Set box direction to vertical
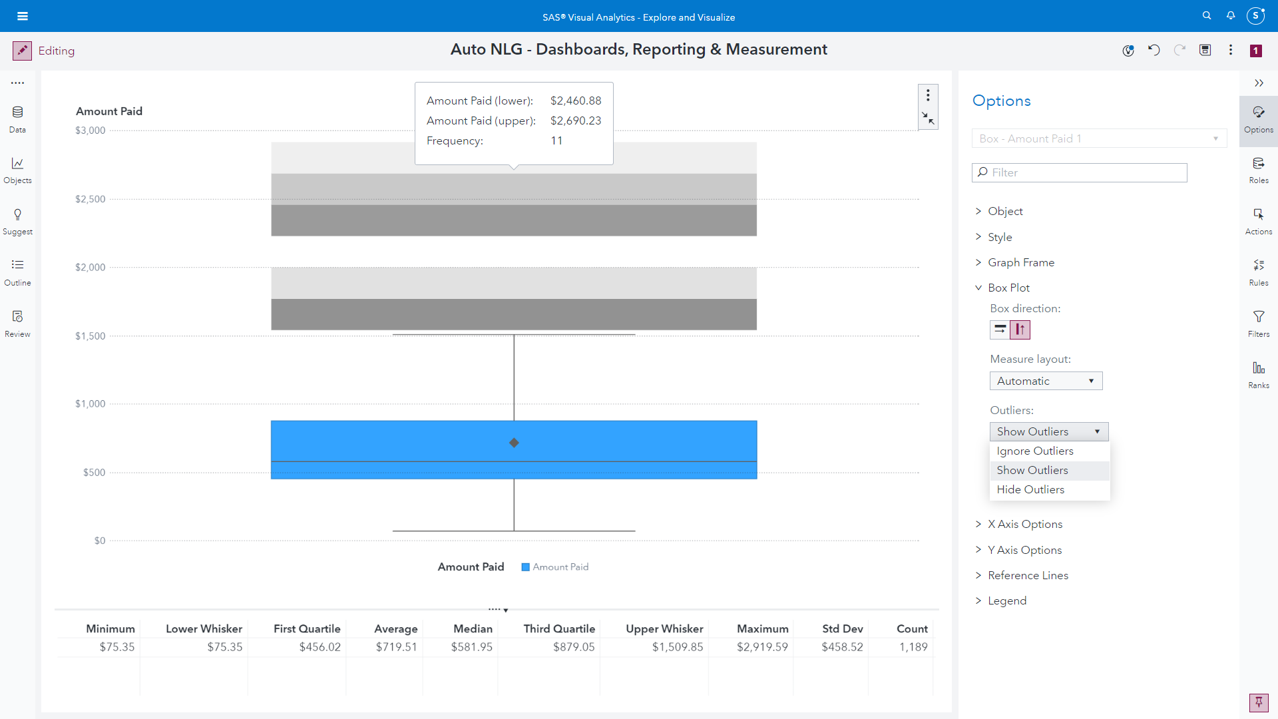Screen dimensions: 1278x719 click(1020, 330)
